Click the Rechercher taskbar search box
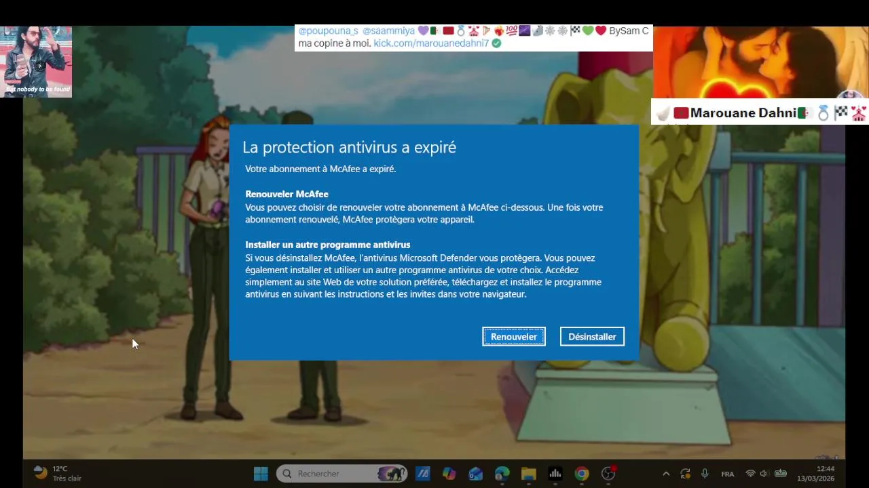Image resolution: width=869 pixels, height=488 pixels. [341, 474]
